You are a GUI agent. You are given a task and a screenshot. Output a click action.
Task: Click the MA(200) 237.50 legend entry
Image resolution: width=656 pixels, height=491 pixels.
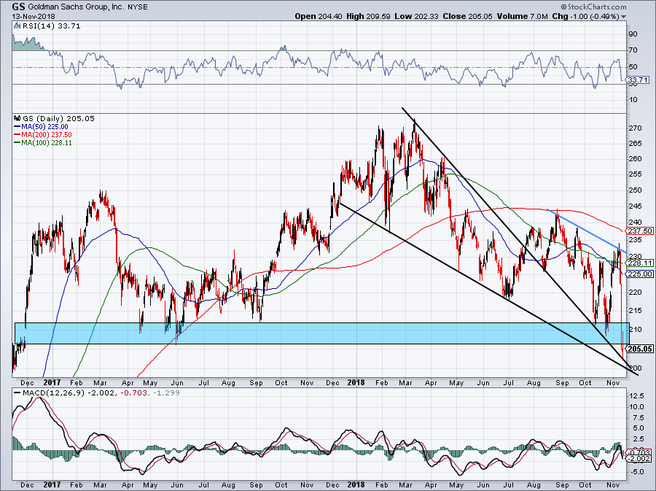pos(43,135)
